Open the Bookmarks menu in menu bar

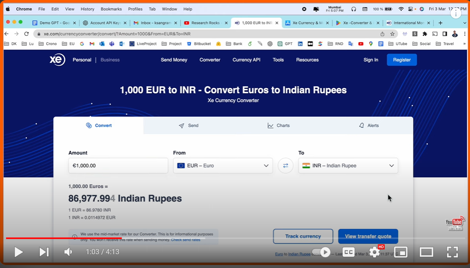[x=111, y=9]
